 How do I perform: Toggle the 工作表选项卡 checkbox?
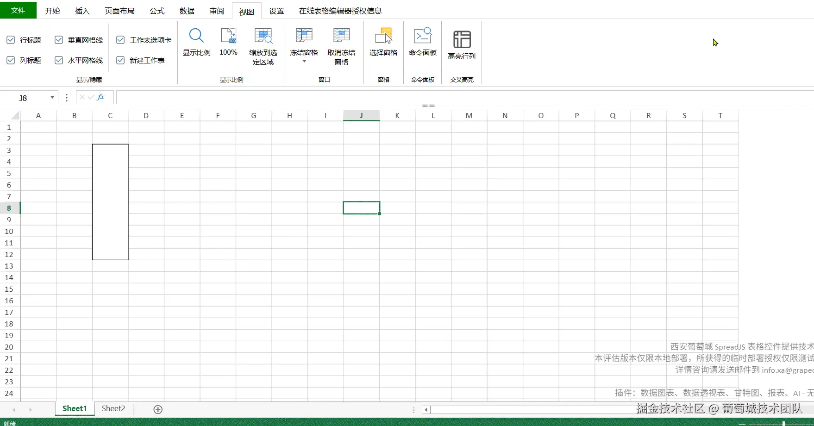pos(120,40)
